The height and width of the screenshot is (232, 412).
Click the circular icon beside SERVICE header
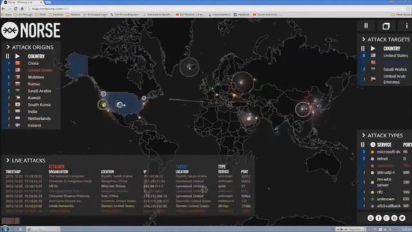[373, 144]
